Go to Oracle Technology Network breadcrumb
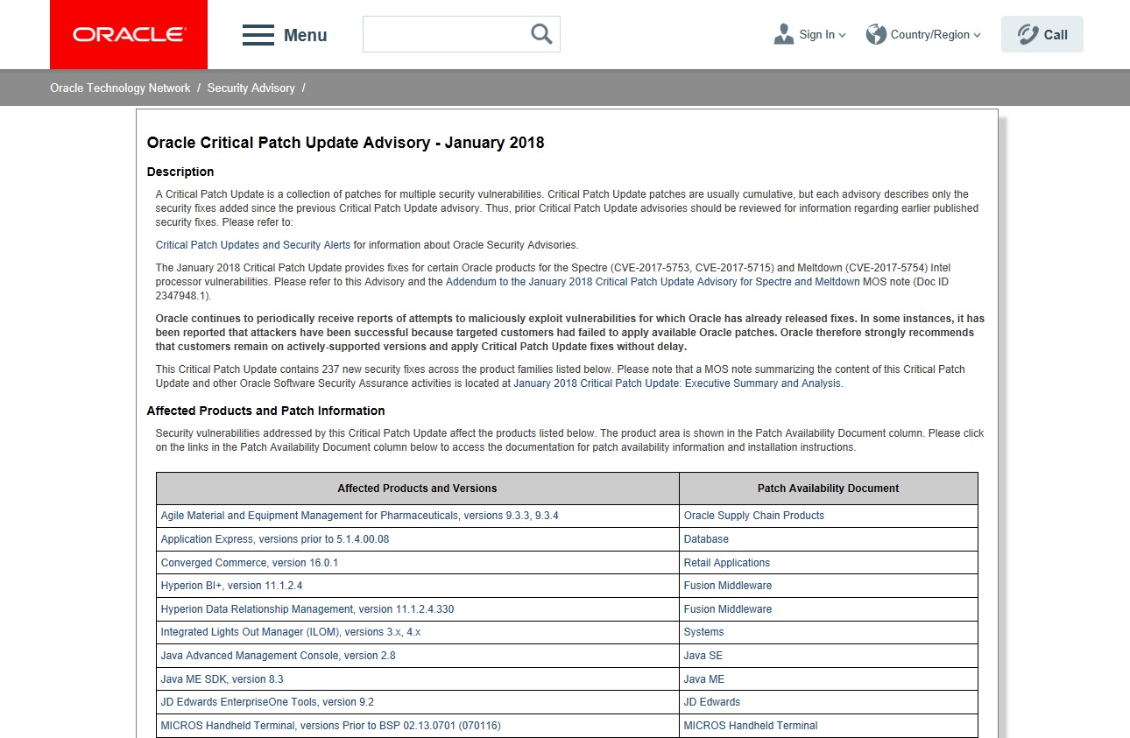This screenshot has width=1130, height=738. point(120,88)
